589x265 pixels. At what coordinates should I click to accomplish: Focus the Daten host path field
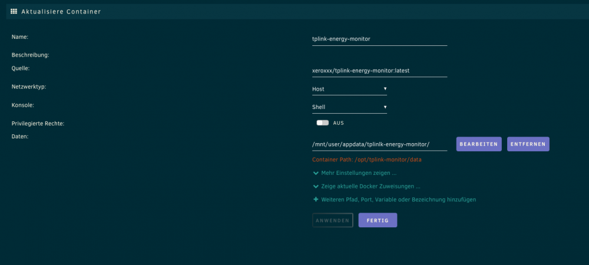(380, 144)
